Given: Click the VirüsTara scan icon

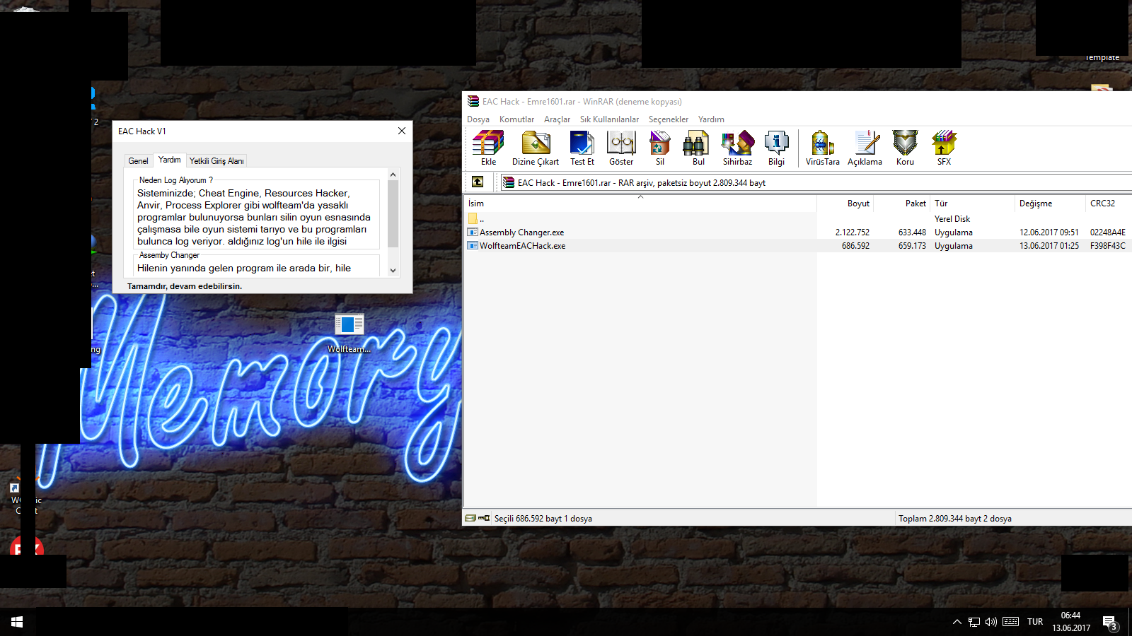Looking at the screenshot, I should pyautogui.click(x=822, y=148).
